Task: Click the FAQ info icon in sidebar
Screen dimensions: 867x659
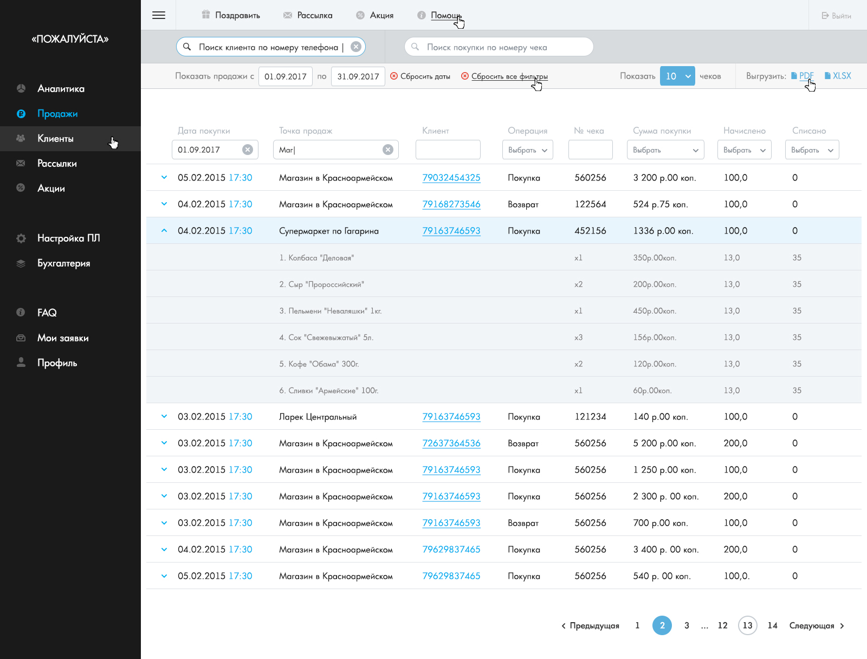Action: 21,312
